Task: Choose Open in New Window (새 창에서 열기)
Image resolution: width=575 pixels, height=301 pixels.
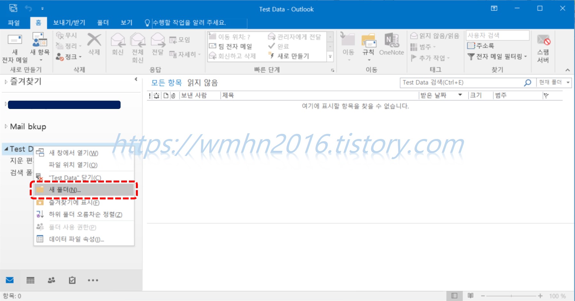Action: 84,153
